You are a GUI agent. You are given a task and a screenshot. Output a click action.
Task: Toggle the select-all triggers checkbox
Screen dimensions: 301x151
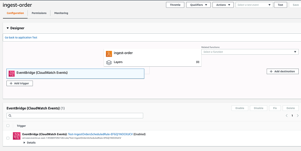pyautogui.click(x=8, y=126)
